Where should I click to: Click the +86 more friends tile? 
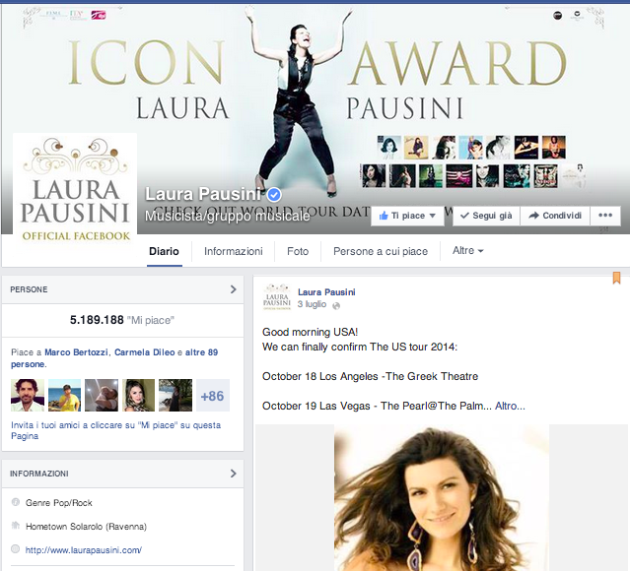click(x=213, y=395)
